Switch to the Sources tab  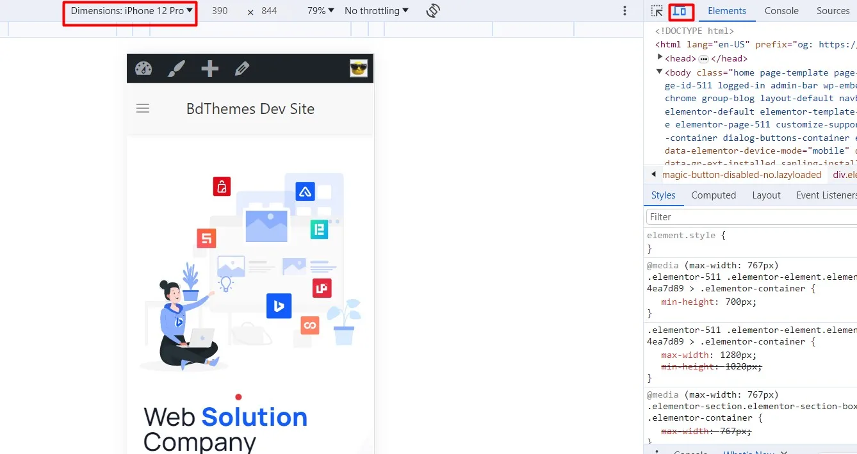coord(833,11)
